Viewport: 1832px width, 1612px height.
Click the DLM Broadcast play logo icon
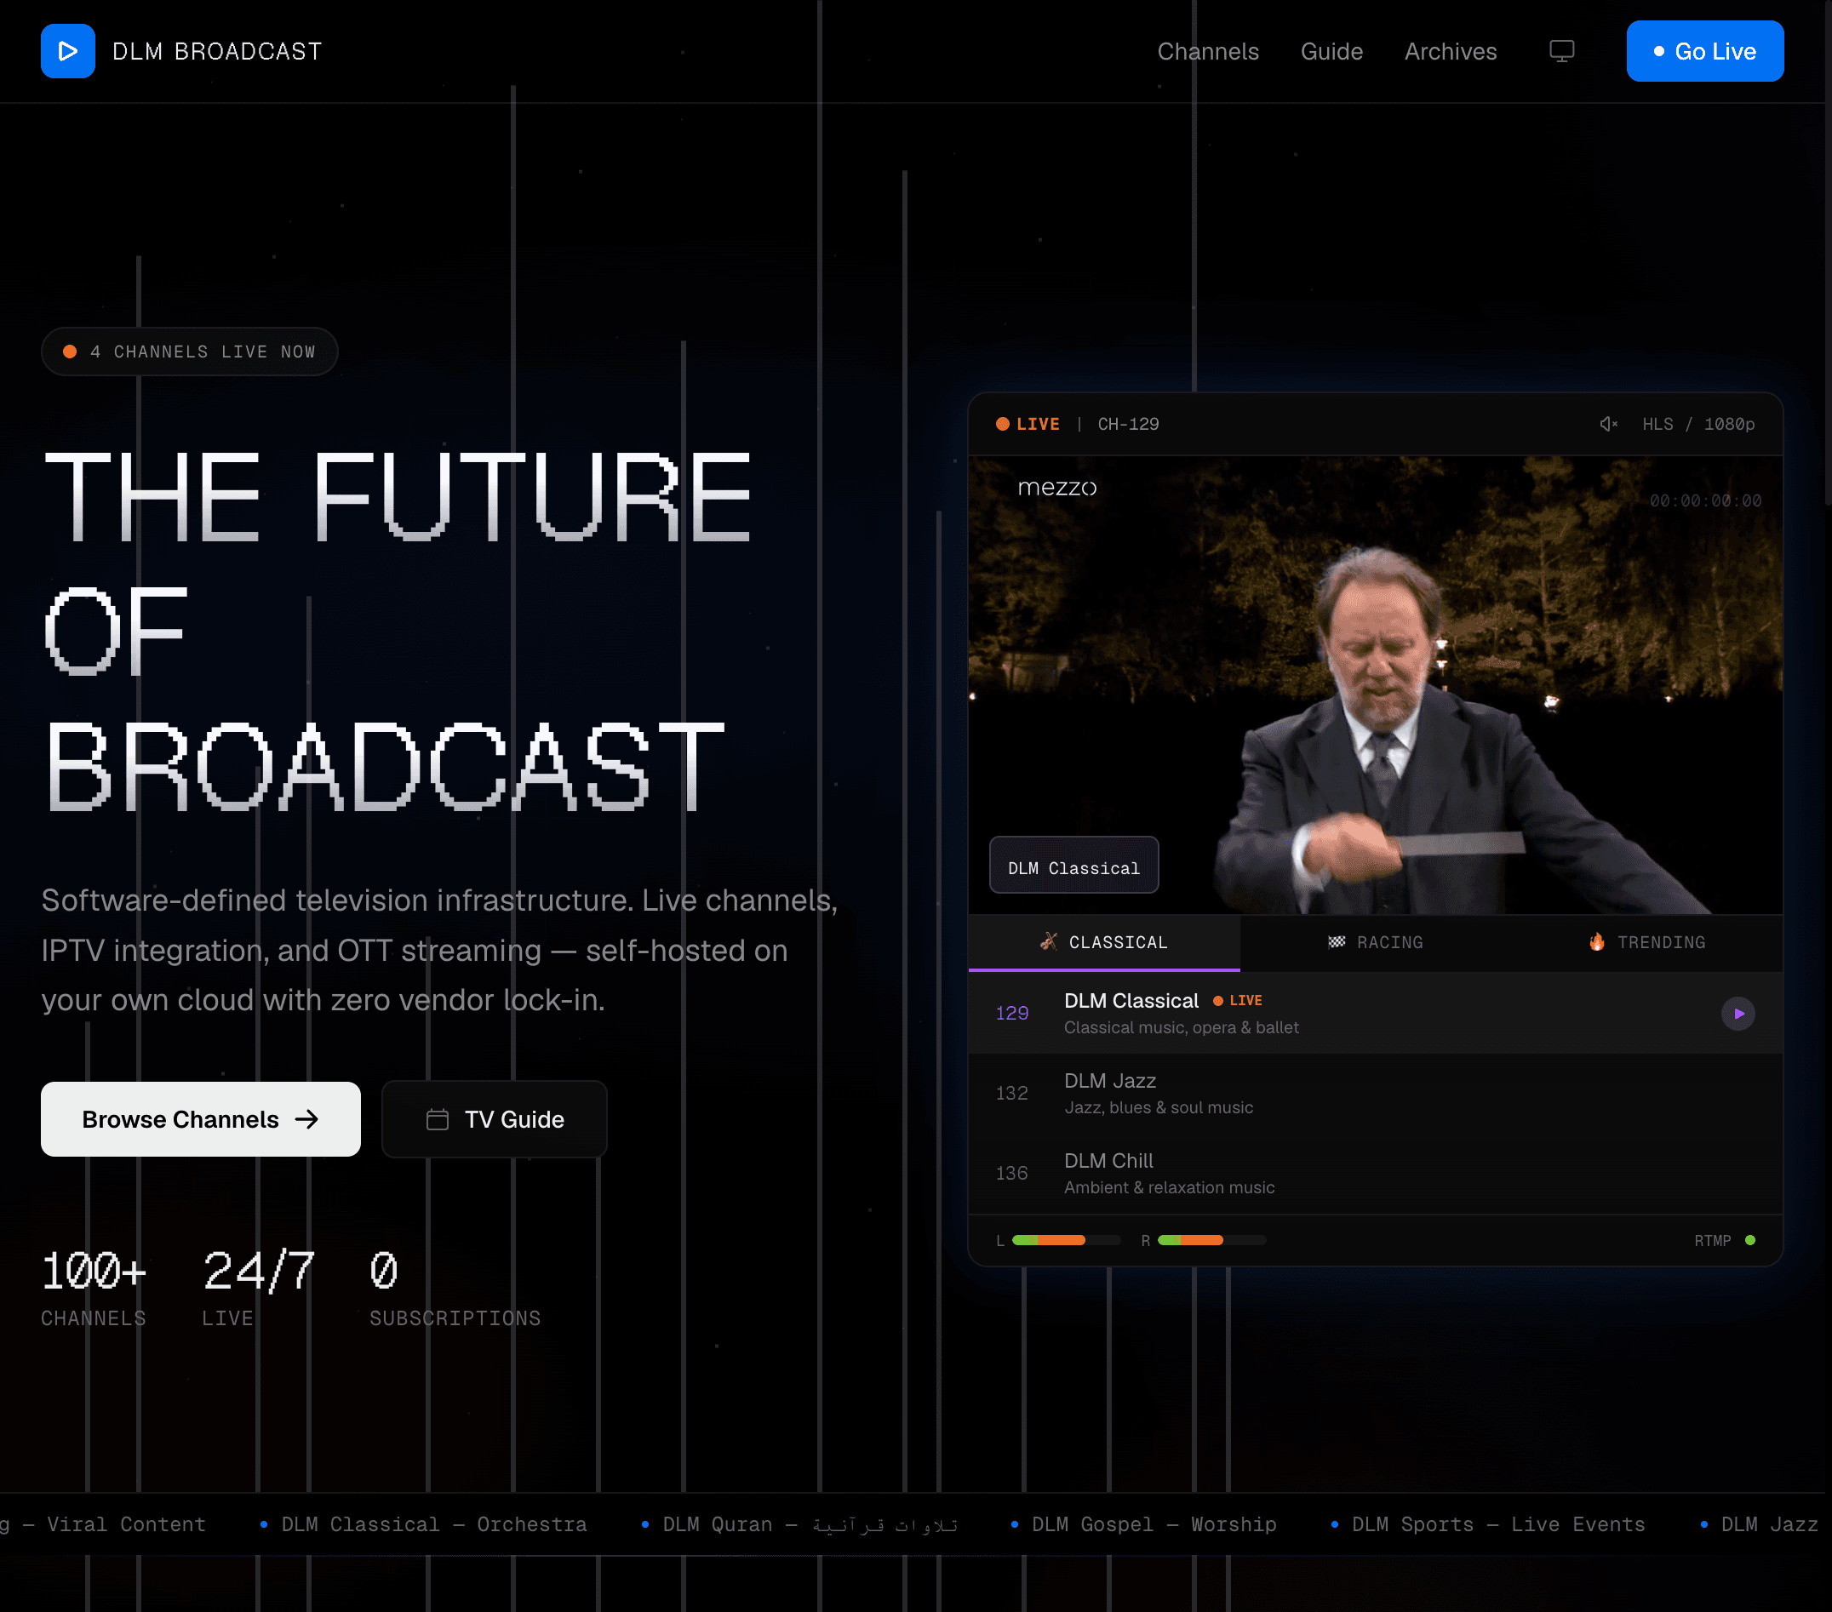tap(68, 51)
